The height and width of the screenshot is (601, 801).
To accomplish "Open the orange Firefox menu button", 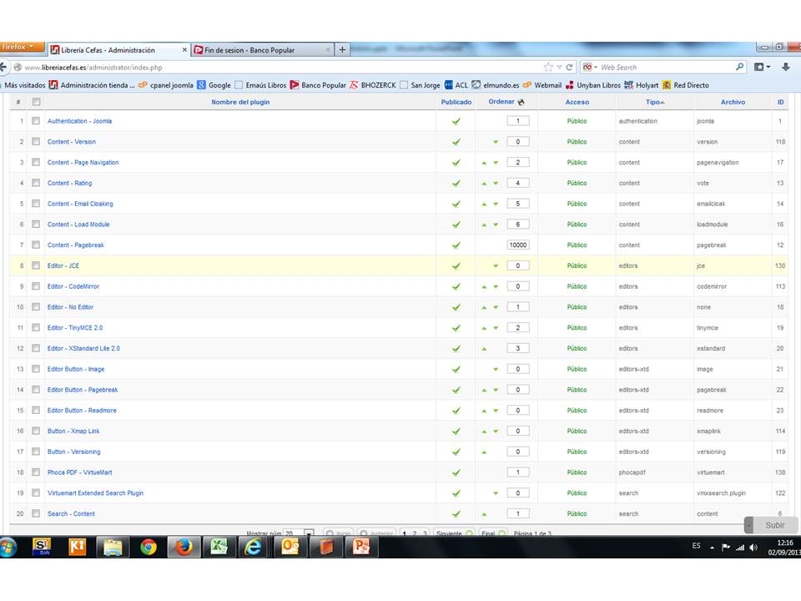I will click(x=20, y=47).
